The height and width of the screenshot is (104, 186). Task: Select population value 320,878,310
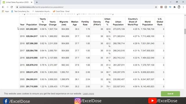pos(32,65)
